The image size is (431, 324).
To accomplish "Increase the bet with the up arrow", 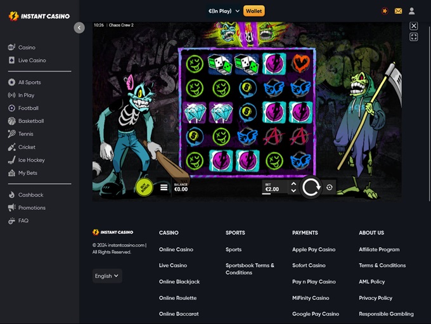I will [x=293, y=184].
